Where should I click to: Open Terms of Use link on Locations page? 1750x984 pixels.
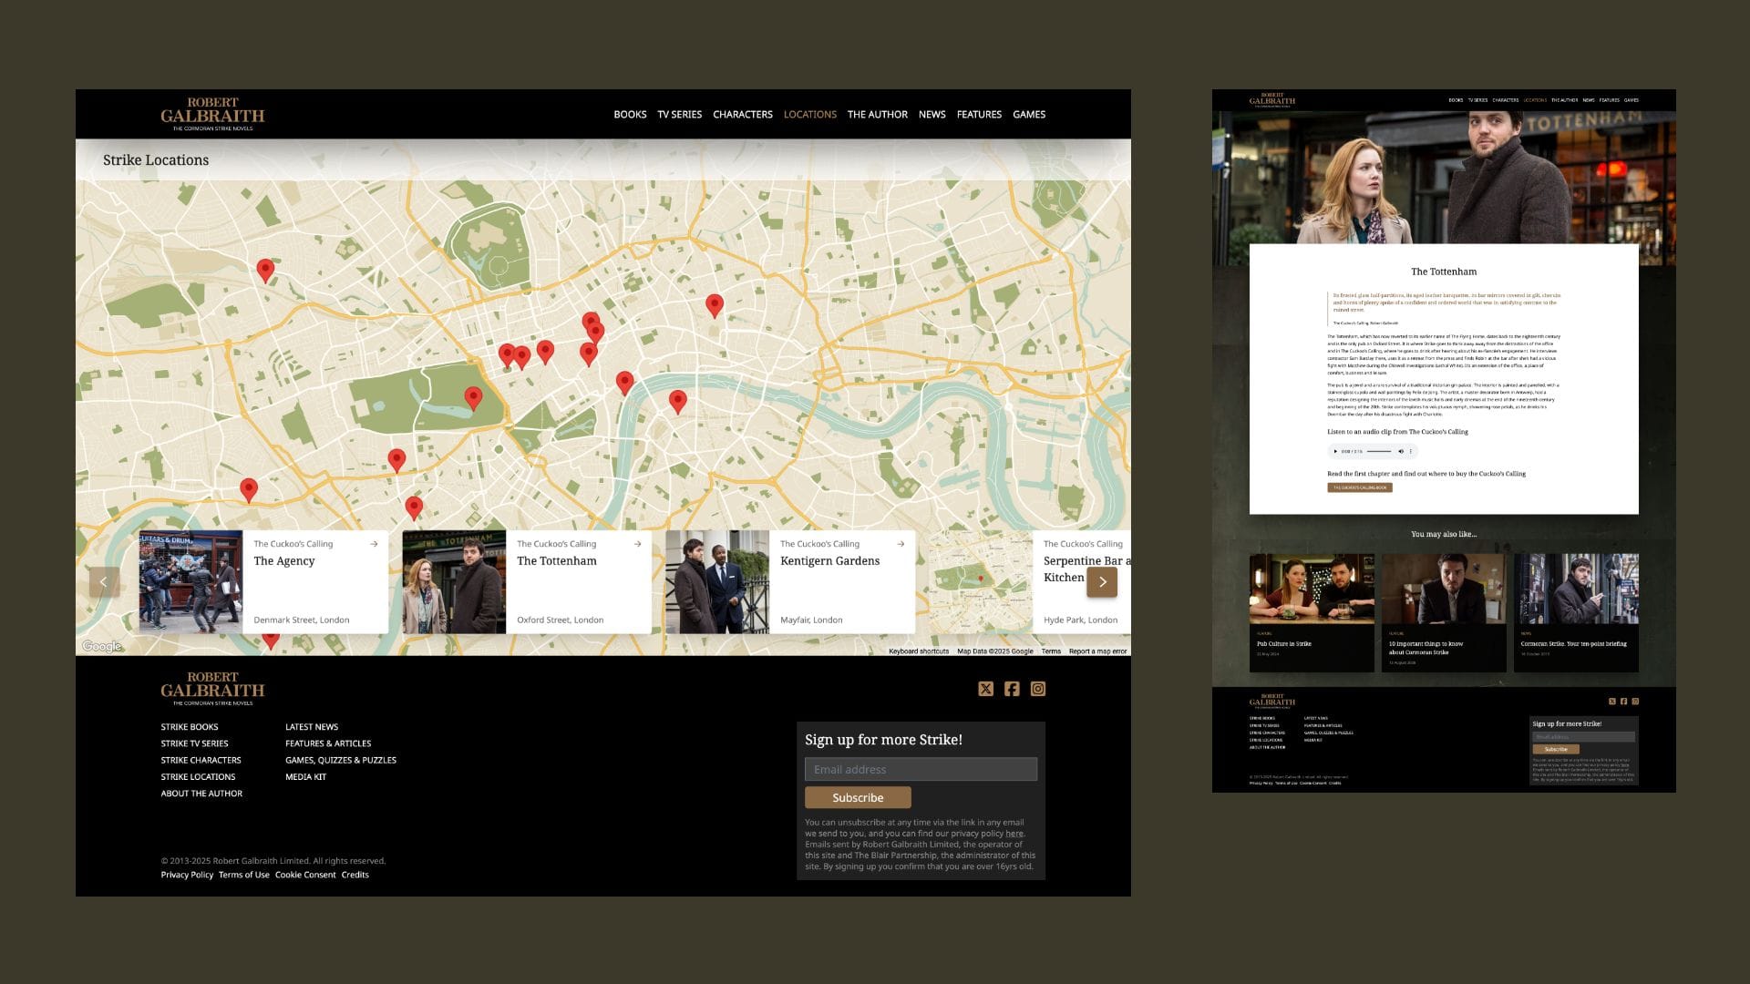tap(244, 875)
